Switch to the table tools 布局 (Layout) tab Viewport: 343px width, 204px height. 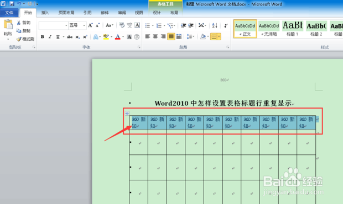[174, 13]
